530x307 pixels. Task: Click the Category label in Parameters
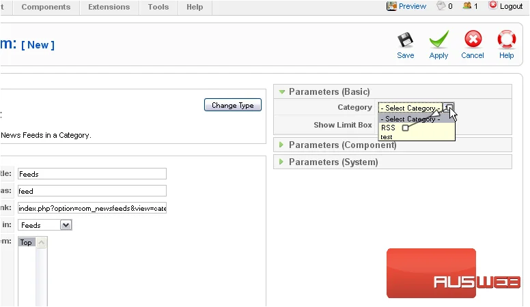tap(354, 107)
